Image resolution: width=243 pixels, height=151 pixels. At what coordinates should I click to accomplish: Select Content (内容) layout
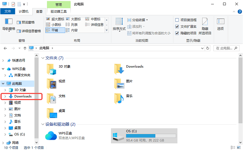[72, 30]
